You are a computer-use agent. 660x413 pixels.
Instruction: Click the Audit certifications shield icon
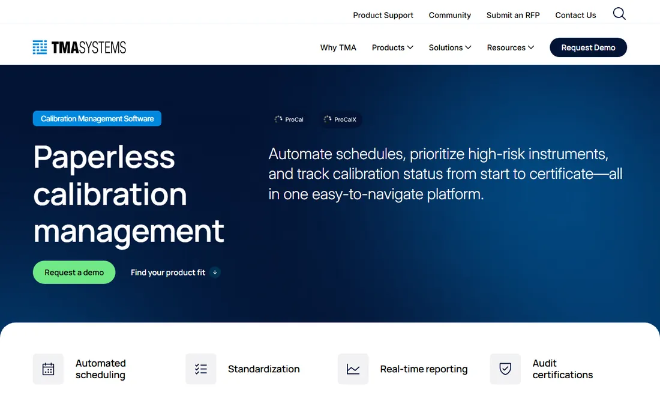505,369
